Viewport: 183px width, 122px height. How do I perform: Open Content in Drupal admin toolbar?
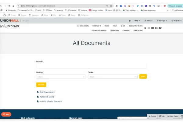pos(12,15)
